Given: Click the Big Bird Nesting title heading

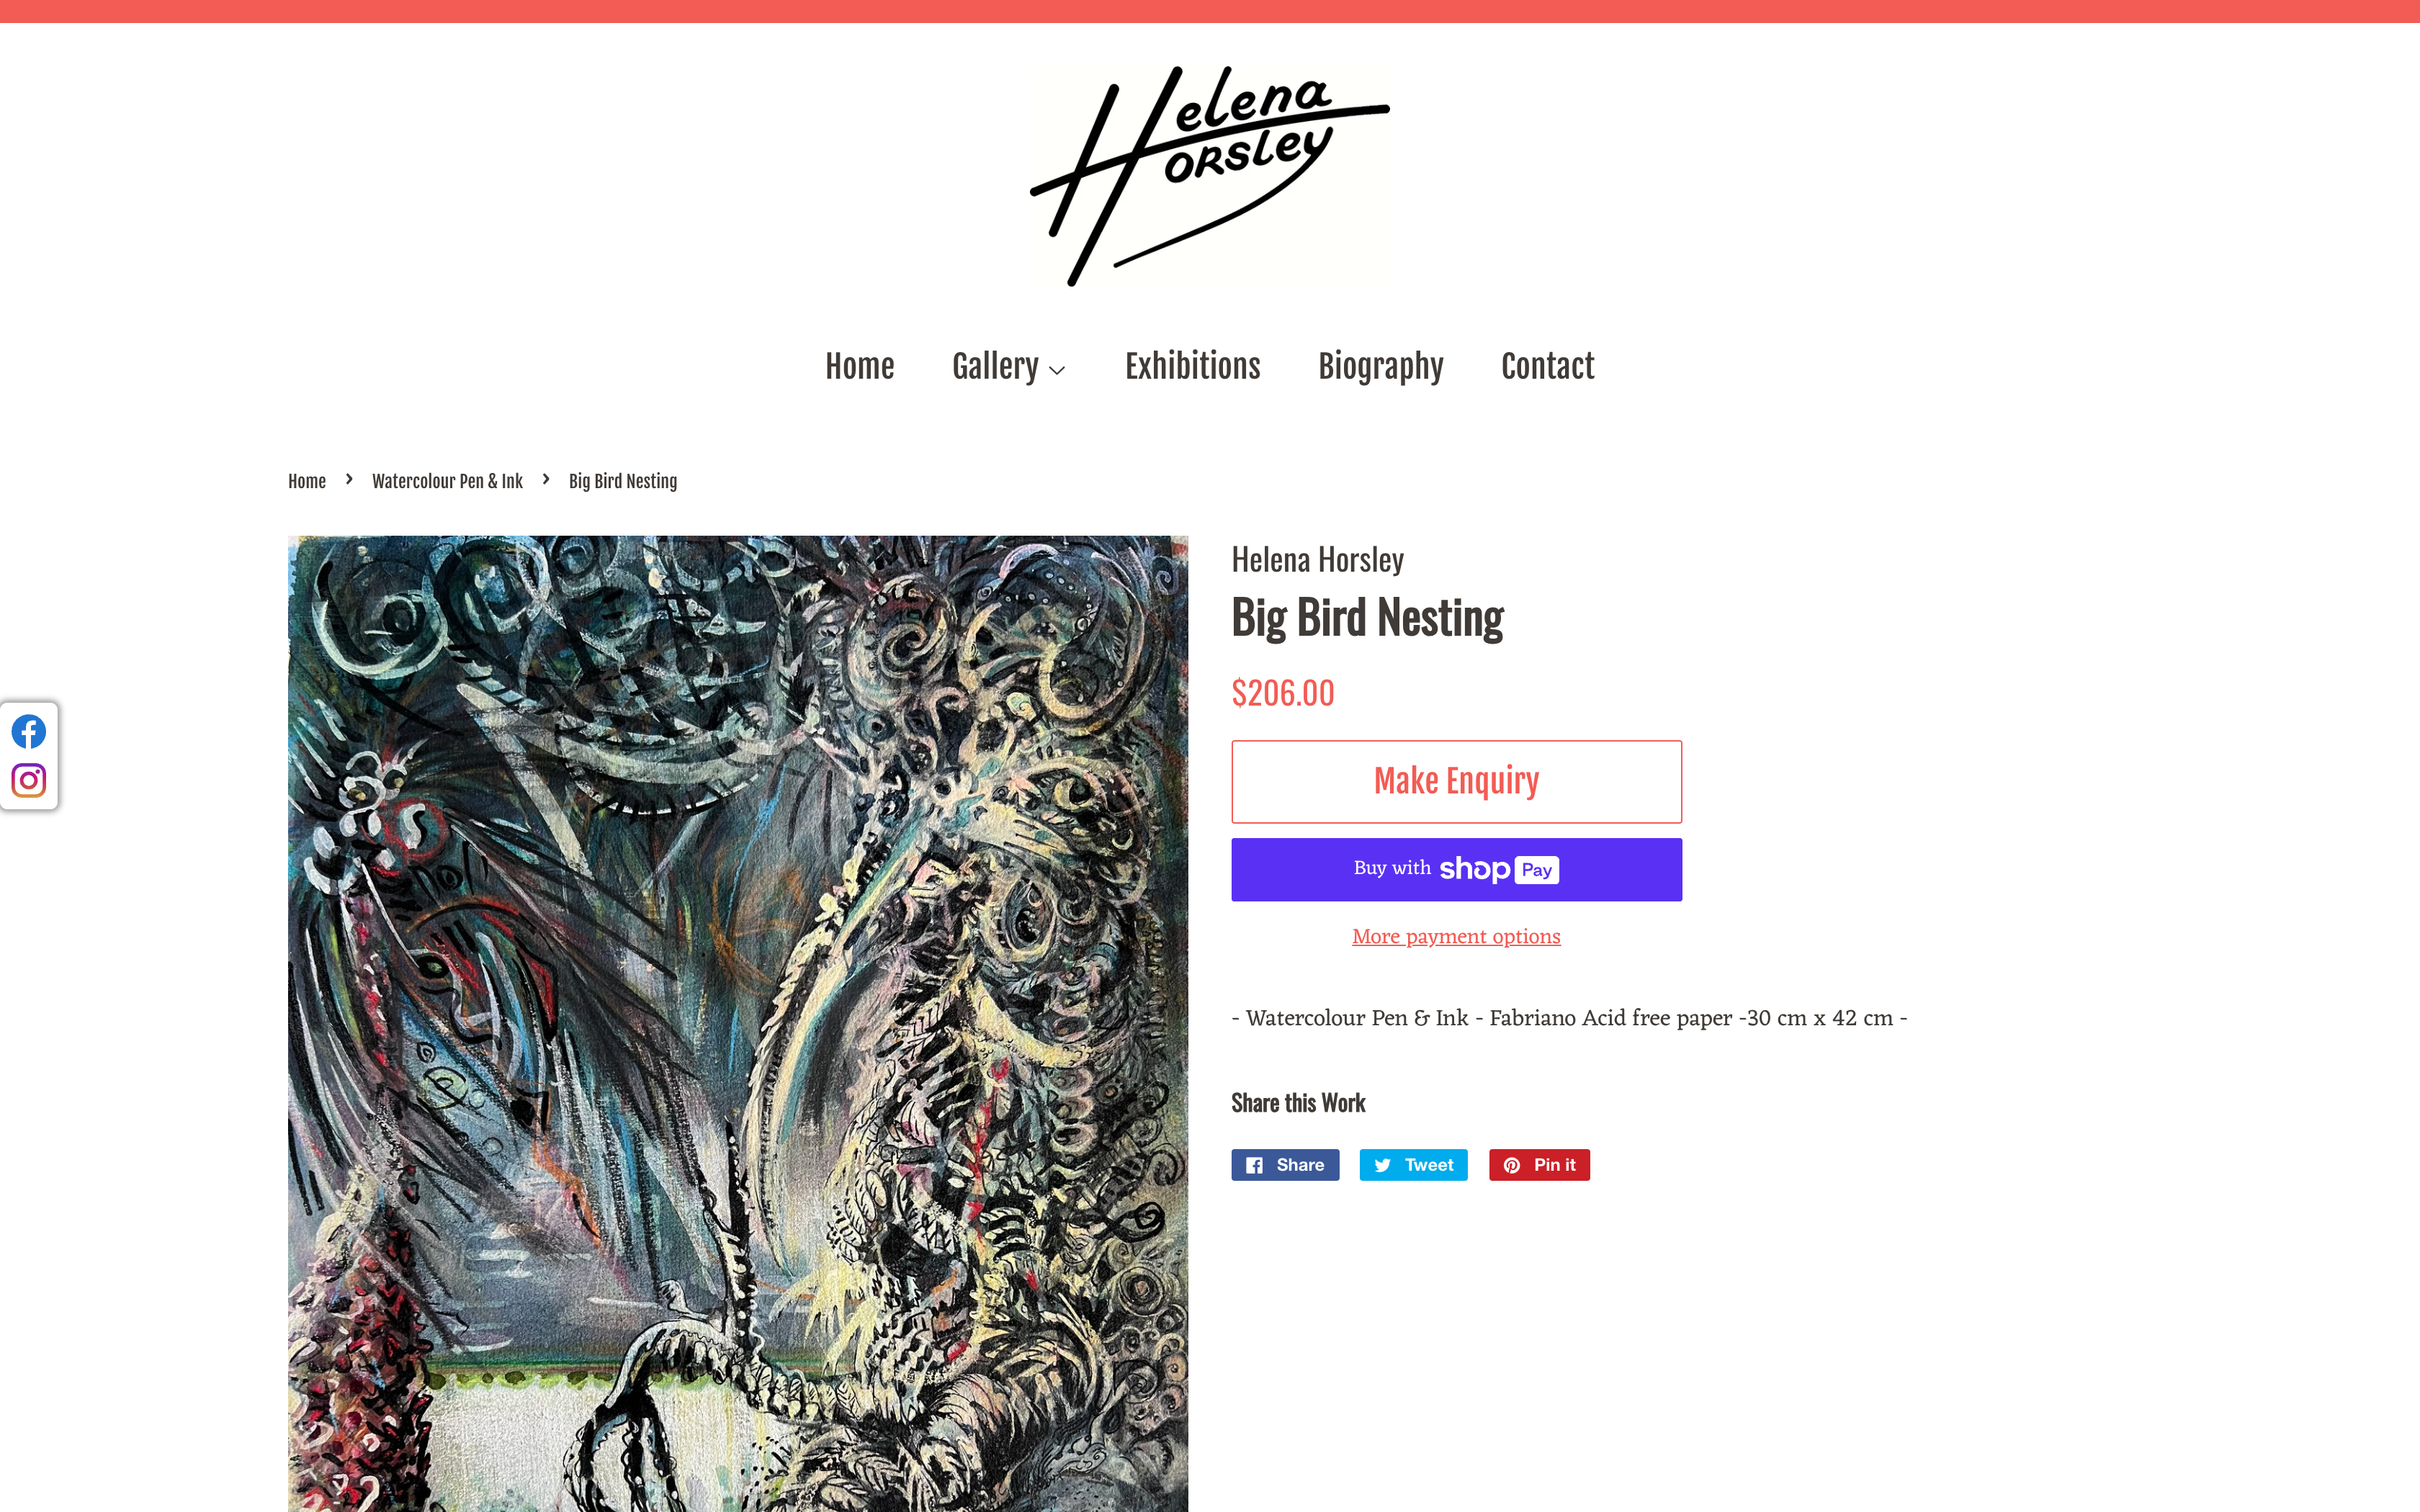Looking at the screenshot, I should pos(1367,618).
